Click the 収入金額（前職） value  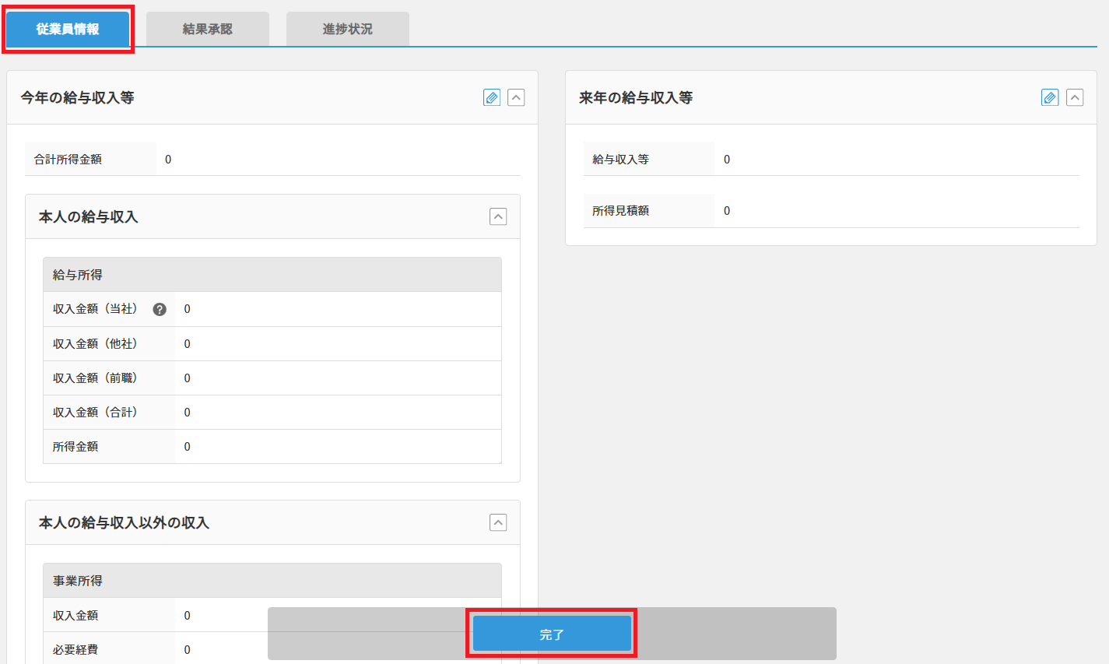point(187,378)
